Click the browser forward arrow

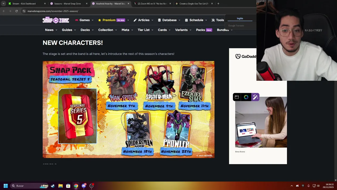click(x=10, y=11)
